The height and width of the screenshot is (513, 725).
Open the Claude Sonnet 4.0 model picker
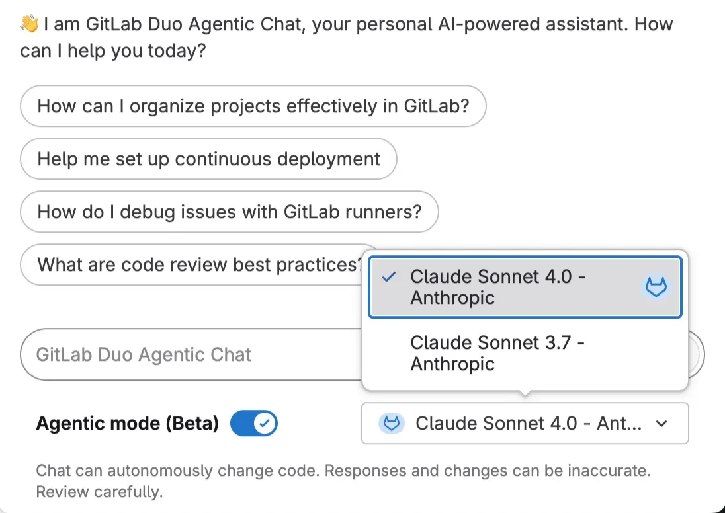click(525, 423)
